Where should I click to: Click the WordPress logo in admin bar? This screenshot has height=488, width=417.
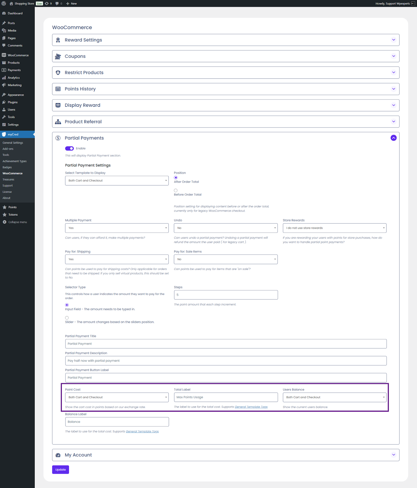4,4
